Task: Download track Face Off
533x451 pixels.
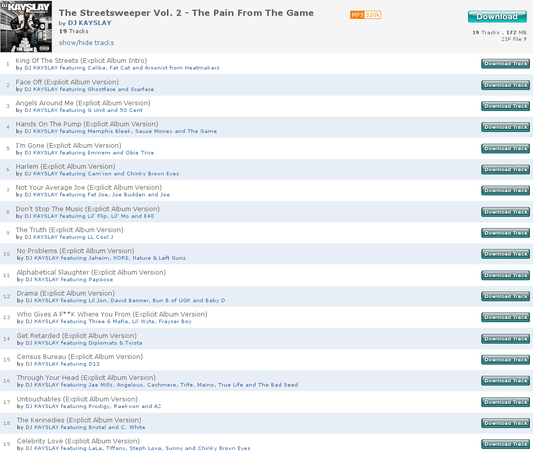Action: tap(505, 85)
